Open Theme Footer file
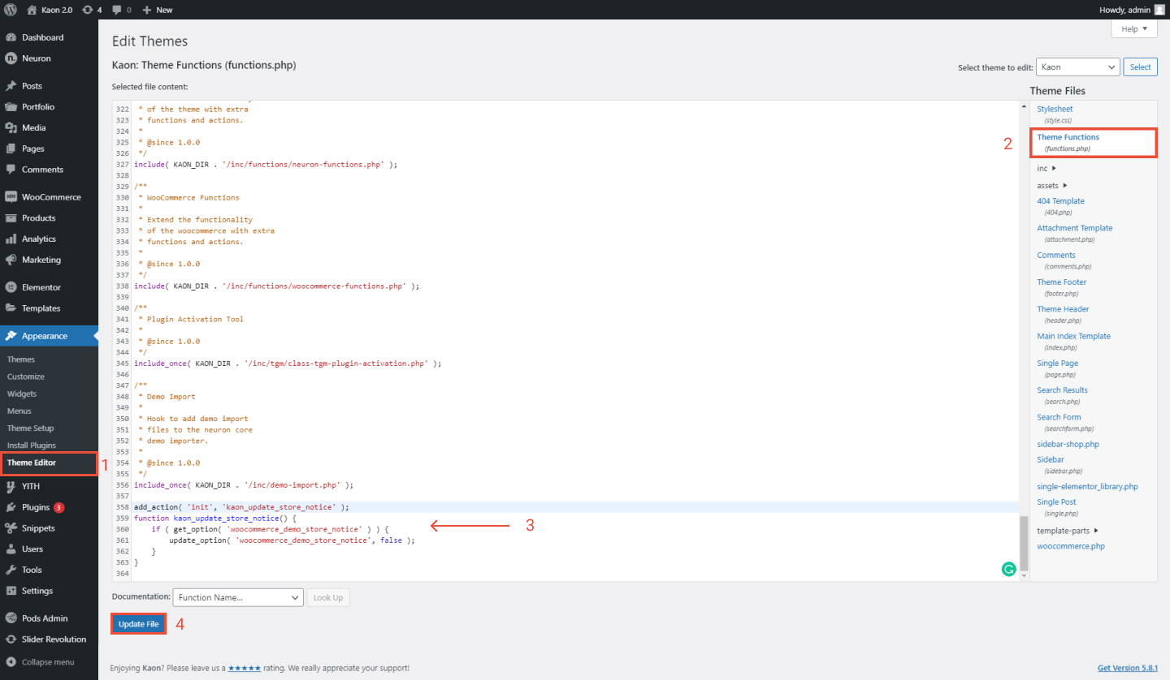The width and height of the screenshot is (1170, 680). coord(1061,282)
